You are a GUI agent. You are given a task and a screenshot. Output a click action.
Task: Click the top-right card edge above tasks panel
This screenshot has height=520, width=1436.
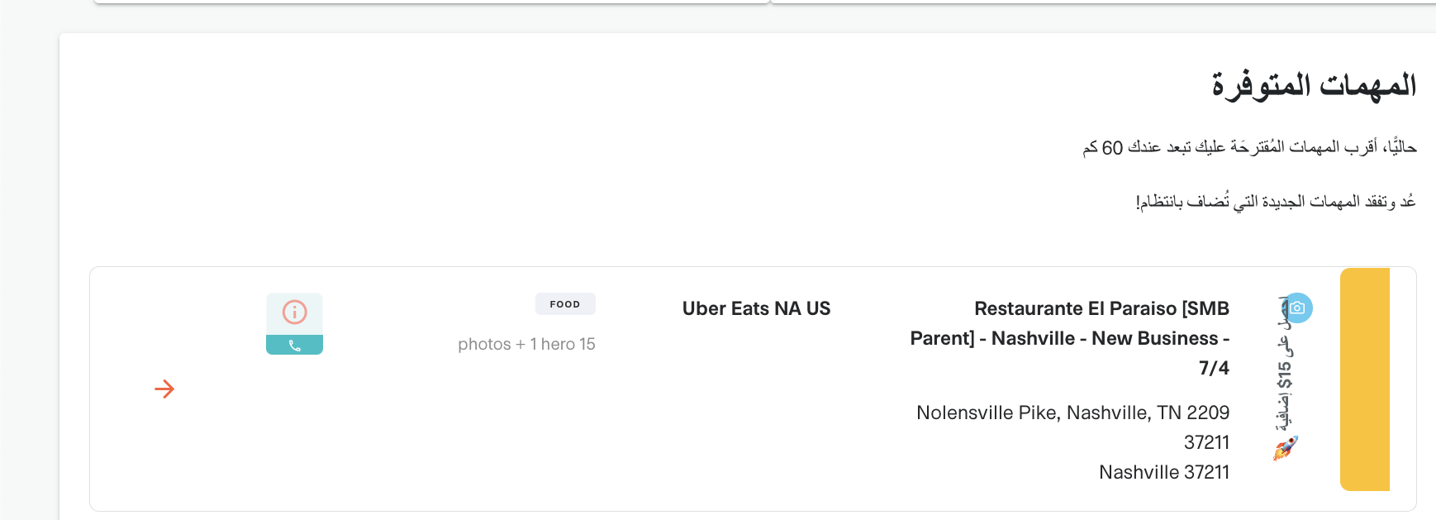click(1103, 2)
